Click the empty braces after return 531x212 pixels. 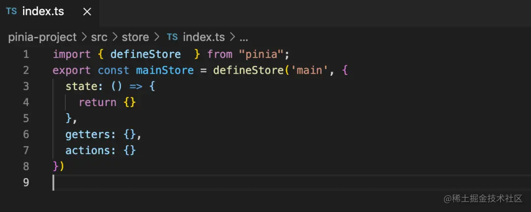click(x=130, y=103)
